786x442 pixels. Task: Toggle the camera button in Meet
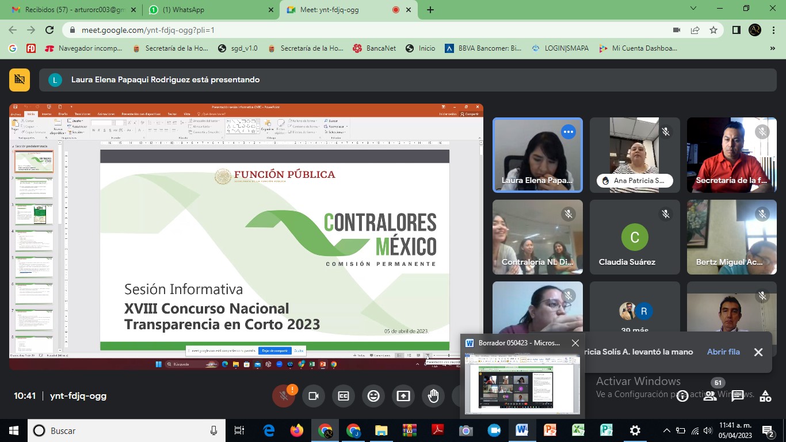[314, 396]
